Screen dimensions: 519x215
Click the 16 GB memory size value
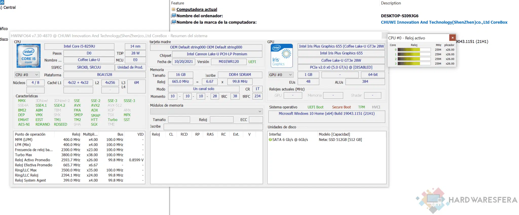(181, 75)
